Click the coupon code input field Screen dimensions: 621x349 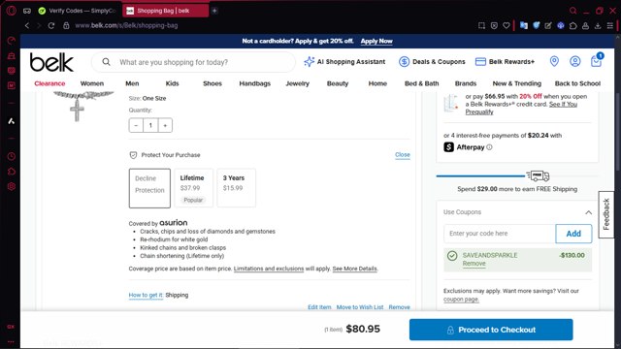coord(500,234)
